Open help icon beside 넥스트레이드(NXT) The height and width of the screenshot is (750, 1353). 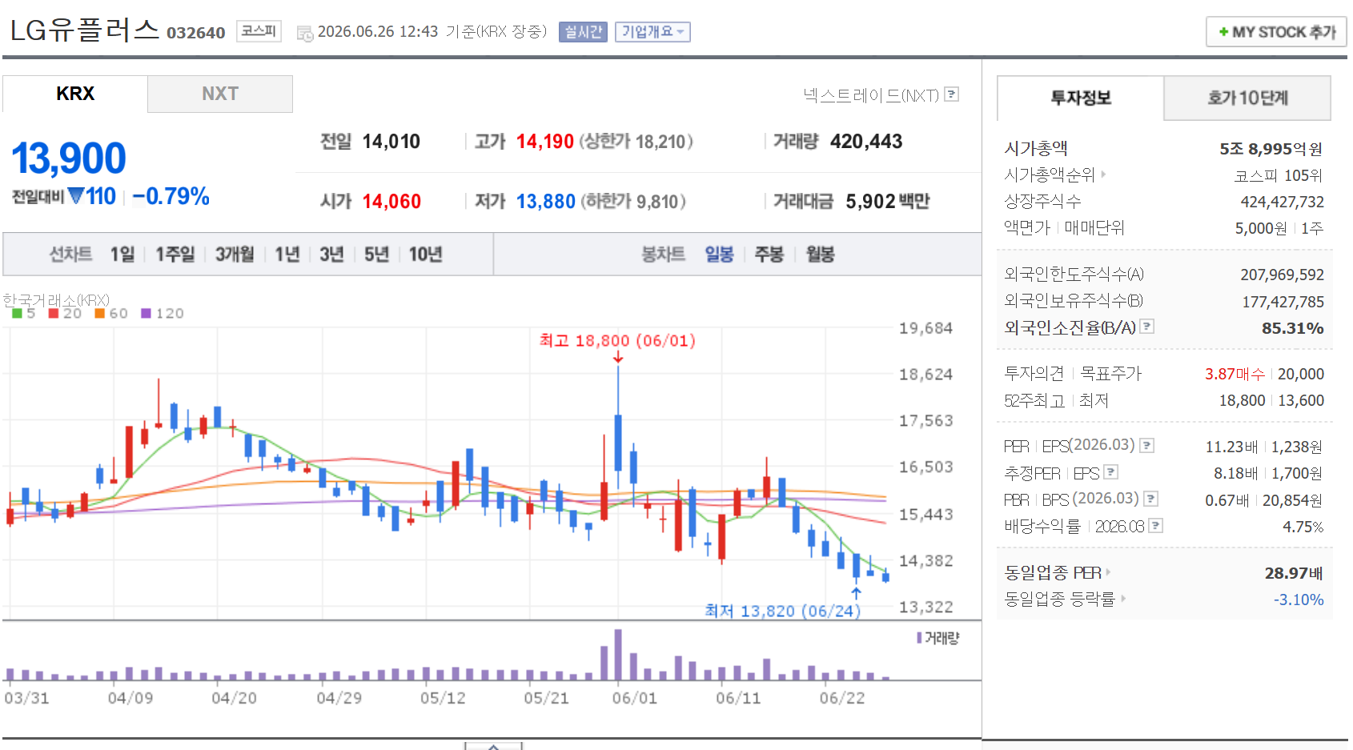point(952,94)
